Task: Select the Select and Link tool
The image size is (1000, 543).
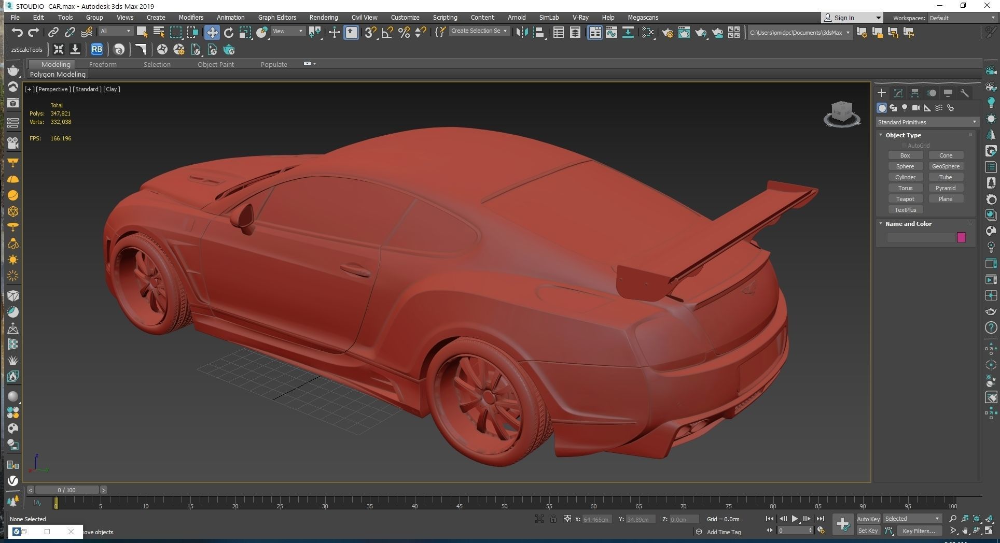Action: pyautogui.click(x=53, y=33)
